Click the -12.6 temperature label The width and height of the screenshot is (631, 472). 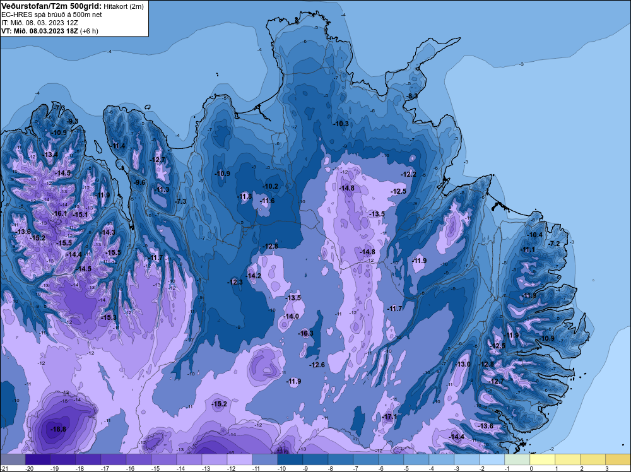[317, 365]
